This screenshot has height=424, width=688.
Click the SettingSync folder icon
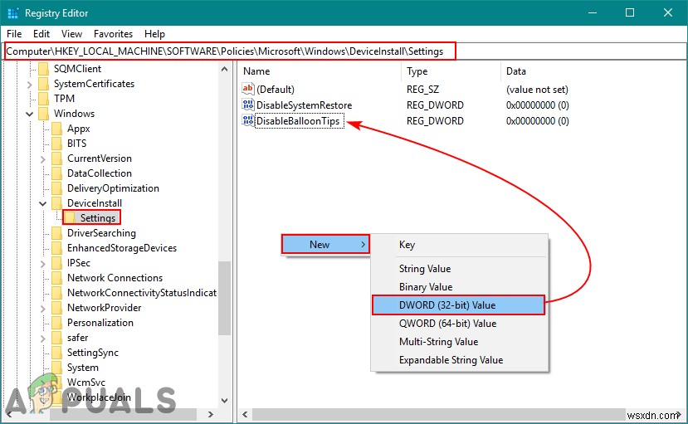point(56,352)
